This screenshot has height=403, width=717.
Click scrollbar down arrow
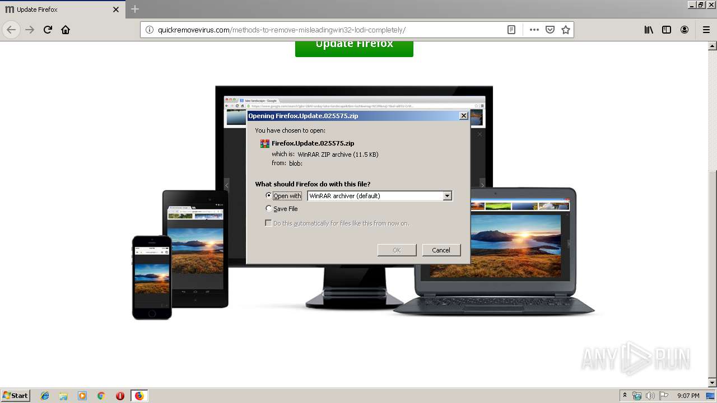[x=712, y=383]
